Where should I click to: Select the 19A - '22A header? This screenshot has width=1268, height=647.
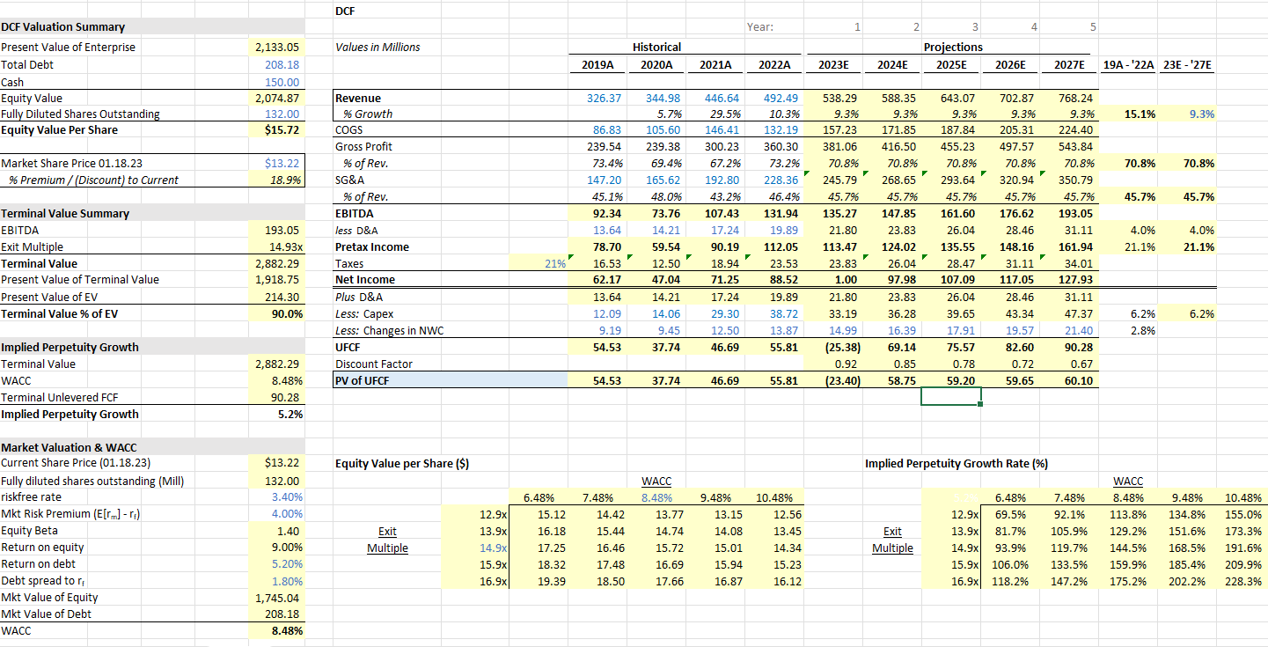tap(1129, 64)
